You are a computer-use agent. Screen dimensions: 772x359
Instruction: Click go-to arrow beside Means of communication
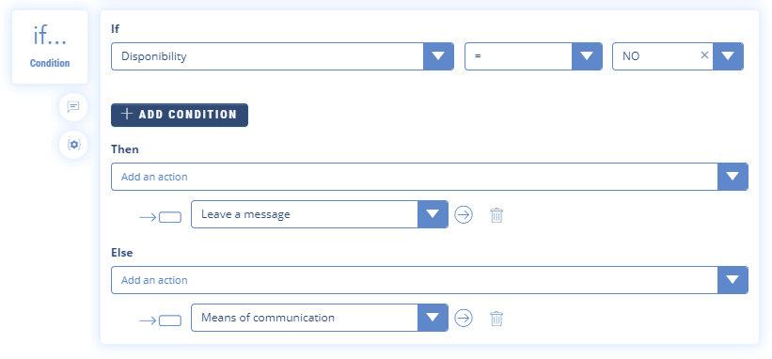464,319
